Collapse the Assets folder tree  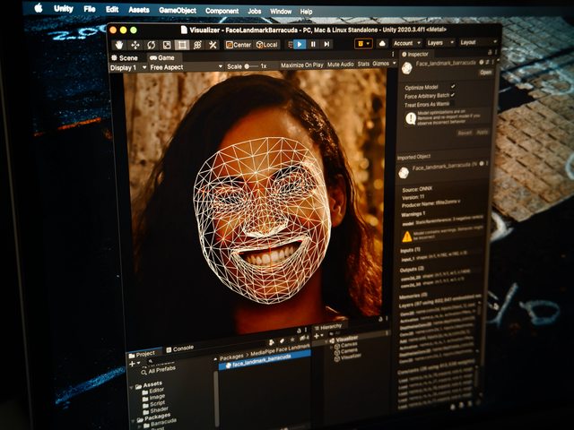tap(132, 387)
